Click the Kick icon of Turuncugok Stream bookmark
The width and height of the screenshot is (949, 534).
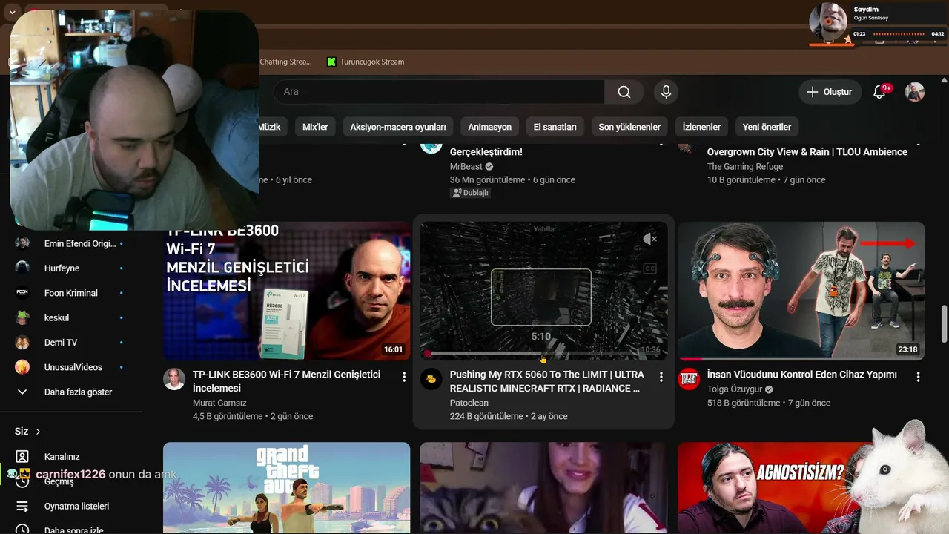(x=331, y=62)
